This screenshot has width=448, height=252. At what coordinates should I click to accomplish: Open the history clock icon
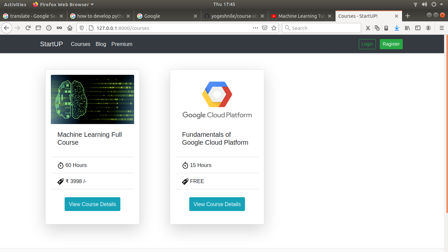pos(49,28)
